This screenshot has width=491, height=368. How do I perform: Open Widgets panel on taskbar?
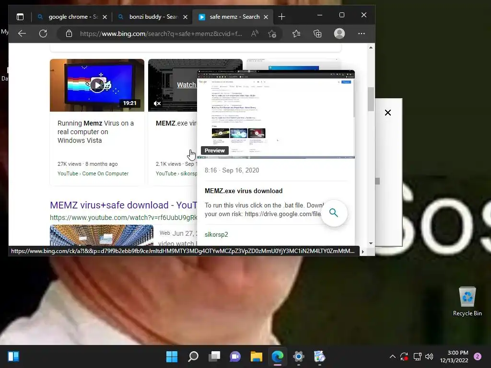[x=13, y=356]
